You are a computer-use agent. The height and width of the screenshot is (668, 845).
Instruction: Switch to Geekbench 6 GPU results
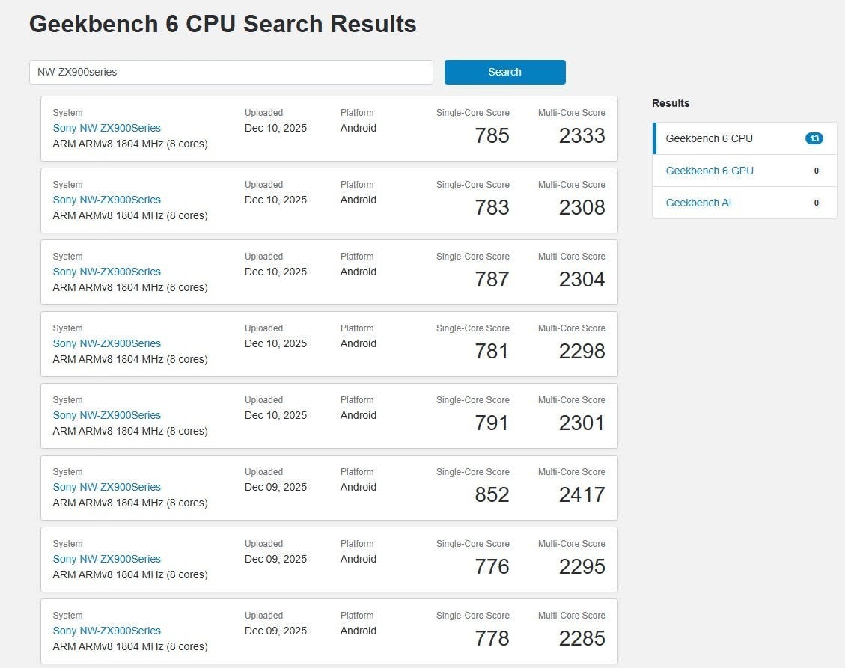click(x=709, y=171)
